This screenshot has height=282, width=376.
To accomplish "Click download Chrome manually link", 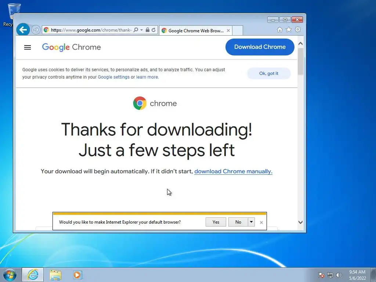I will tap(233, 171).
